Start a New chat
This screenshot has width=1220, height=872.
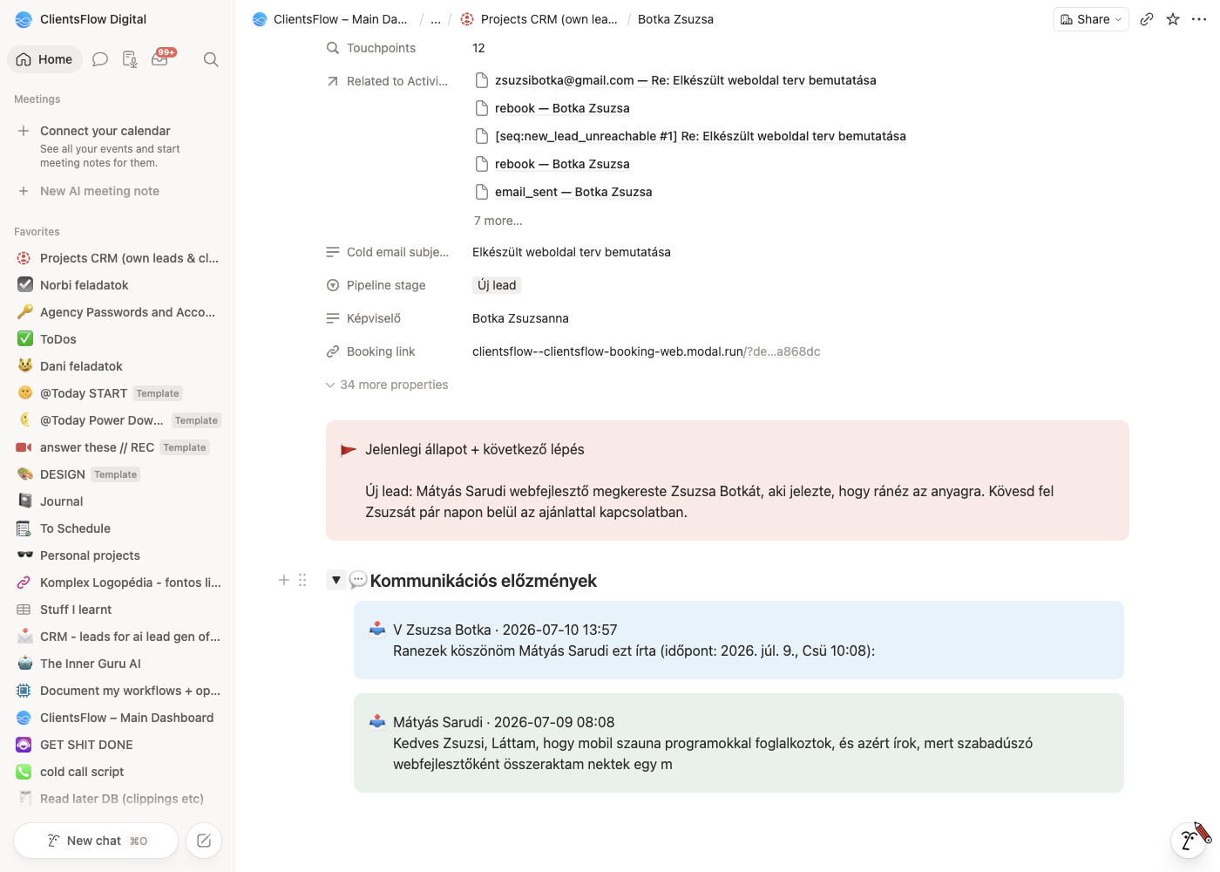click(x=96, y=841)
